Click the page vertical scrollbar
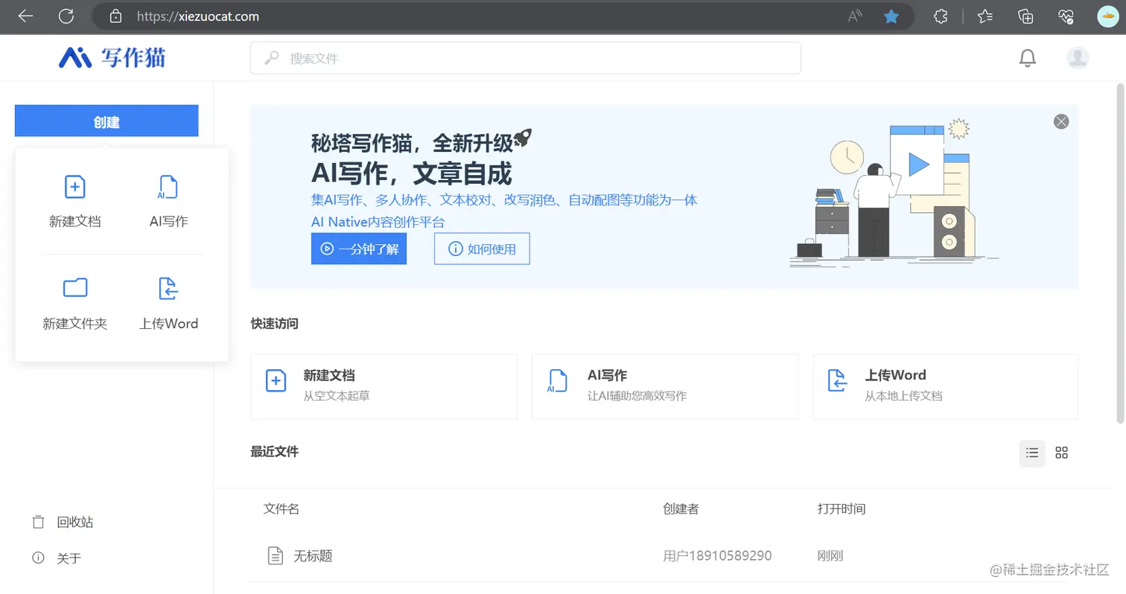The width and height of the screenshot is (1126, 594). [1120, 253]
